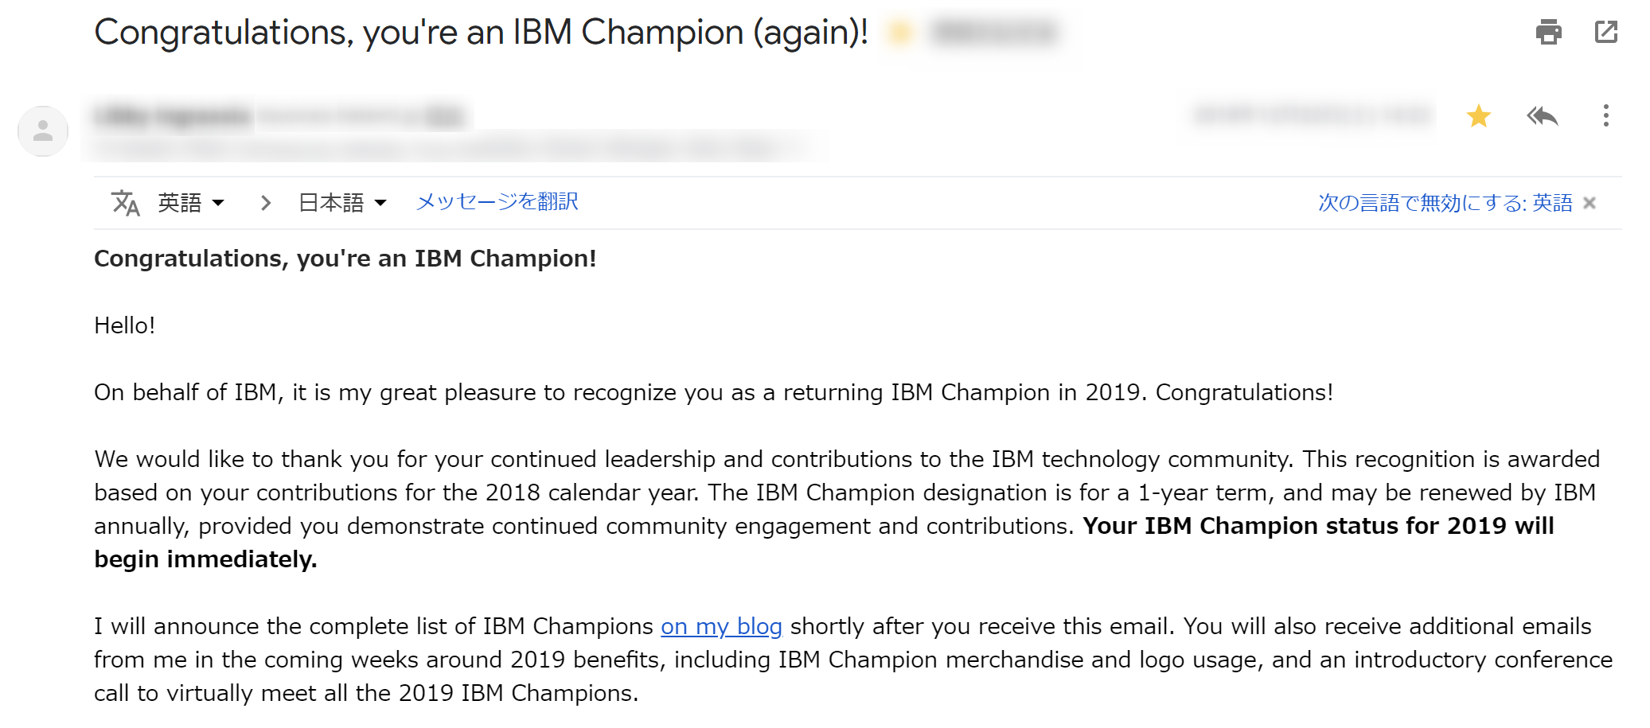Expand the source language 英語 dropdown
This screenshot has height=728, width=1650.
[x=191, y=203]
